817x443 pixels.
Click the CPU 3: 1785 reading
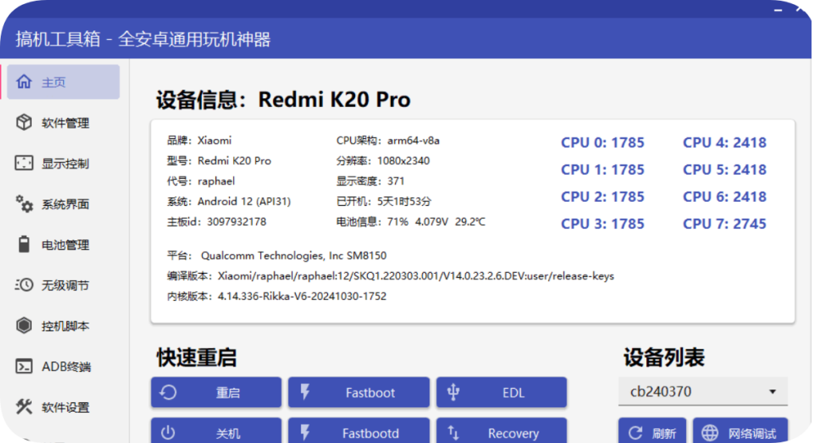coord(602,223)
